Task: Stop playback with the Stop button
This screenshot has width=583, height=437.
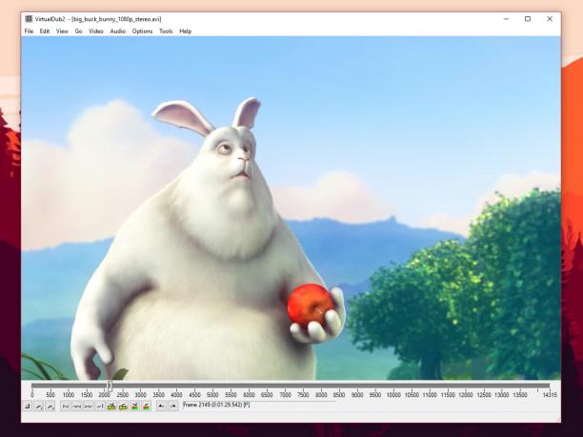Action: 27,407
